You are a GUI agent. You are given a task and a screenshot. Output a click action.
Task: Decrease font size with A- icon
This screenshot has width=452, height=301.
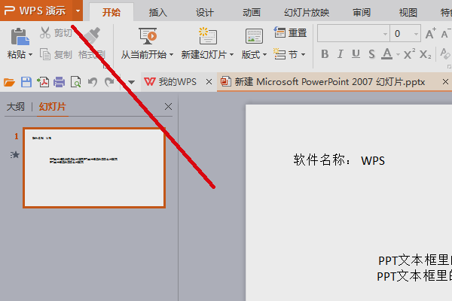(446, 33)
